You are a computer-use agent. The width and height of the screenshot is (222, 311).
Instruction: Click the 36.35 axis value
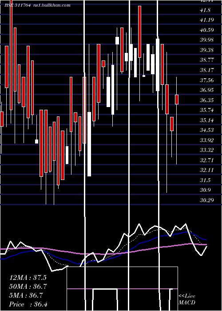[x=207, y=100]
